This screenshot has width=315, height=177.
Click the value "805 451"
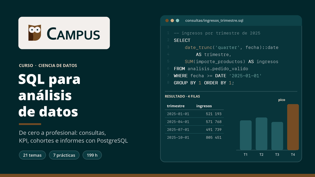(214, 137)
